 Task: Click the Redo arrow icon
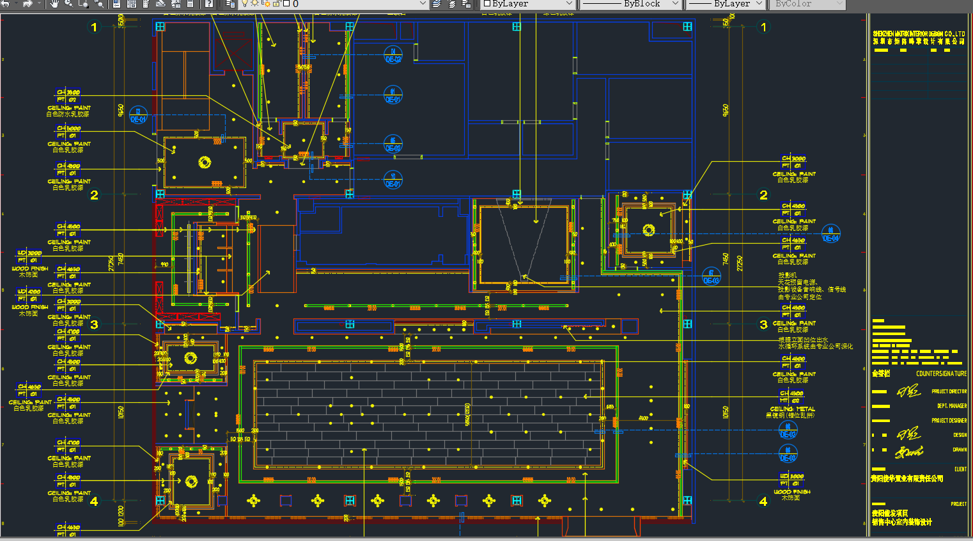pos(27,3)
